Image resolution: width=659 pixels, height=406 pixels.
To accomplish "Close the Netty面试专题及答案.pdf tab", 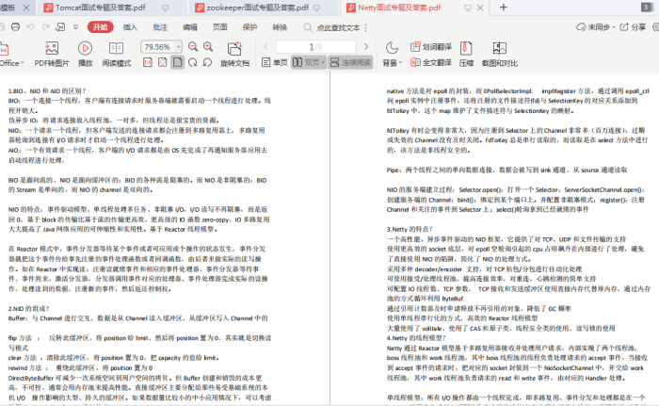I will click(480, 8).
